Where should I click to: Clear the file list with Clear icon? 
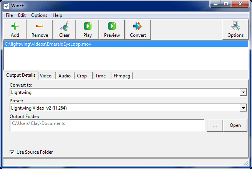[x=64, y=30]
